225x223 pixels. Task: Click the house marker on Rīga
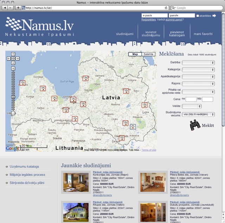(x=73, y=99)
